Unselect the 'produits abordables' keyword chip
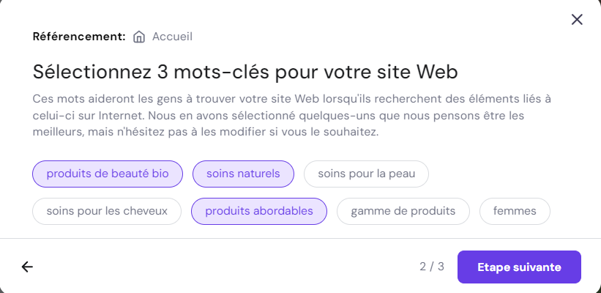This screenshot has height=293, width=601. 259,211
